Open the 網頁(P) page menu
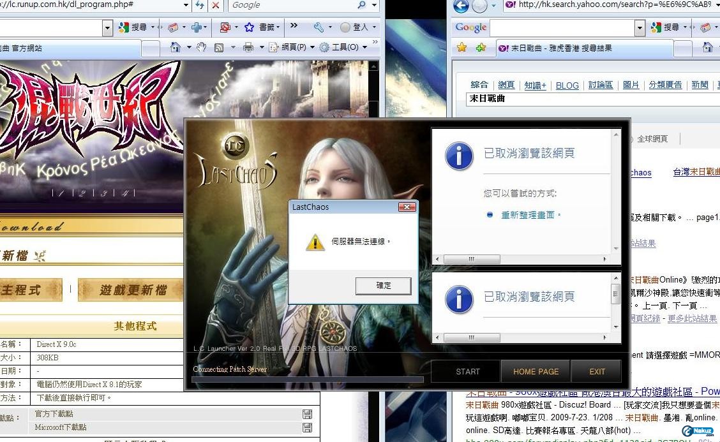 tap(292, 47)
